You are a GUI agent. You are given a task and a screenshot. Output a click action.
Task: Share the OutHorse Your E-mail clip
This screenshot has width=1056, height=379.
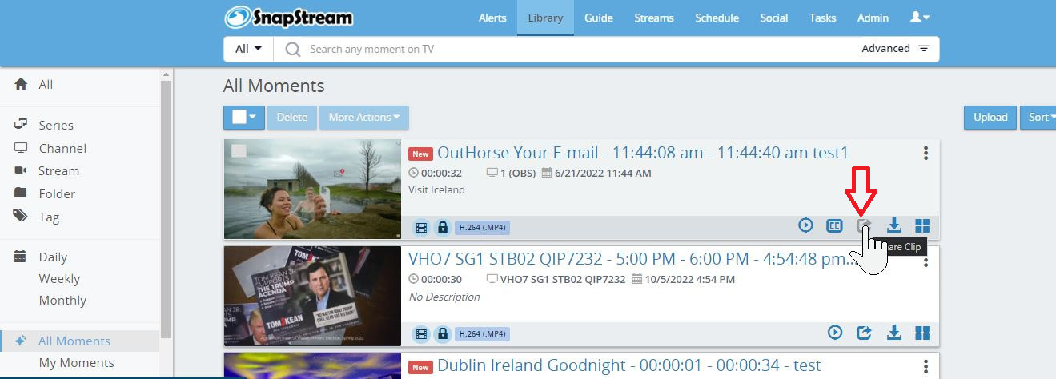(864, 225)
